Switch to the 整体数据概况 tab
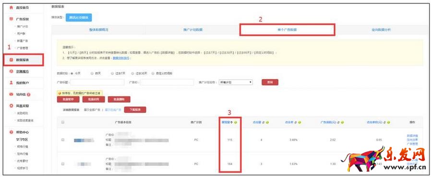Viewport: 431px width, 177px height. tap(99, 30)
